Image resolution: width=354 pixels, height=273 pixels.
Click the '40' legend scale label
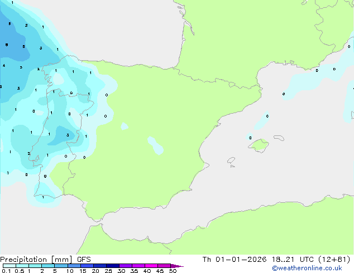pyautogui.click(x=147, y=271)
